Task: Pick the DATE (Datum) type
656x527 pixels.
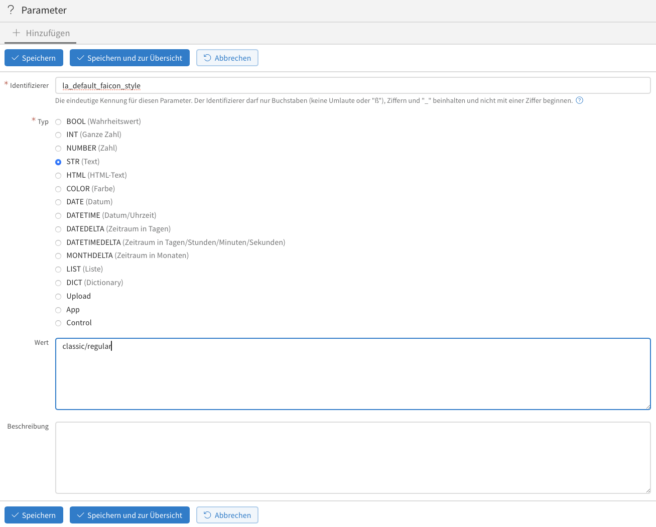Action: pos(58,202)
